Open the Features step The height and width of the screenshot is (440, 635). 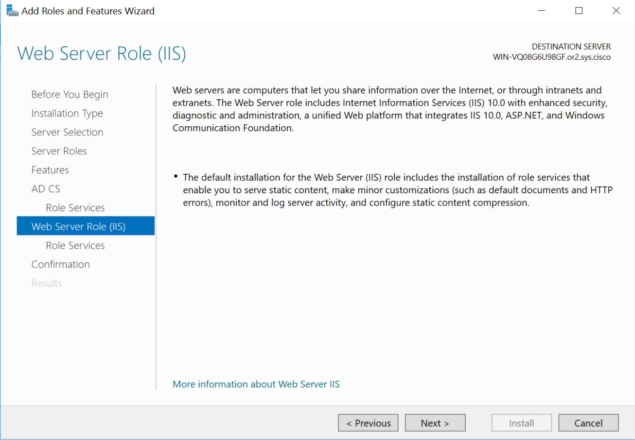[x=50, y=170]
